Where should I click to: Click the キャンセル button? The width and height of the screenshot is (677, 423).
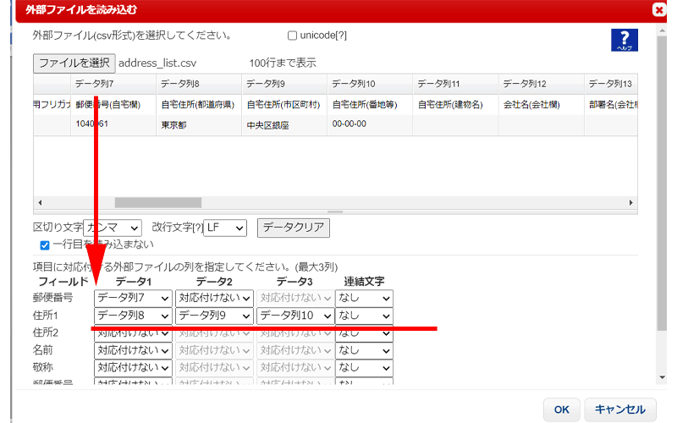point(620,409)
